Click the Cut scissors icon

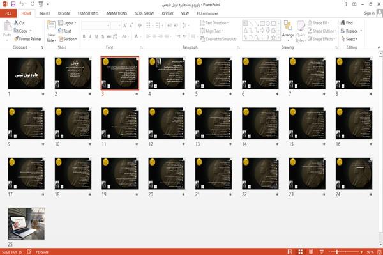(x=16, y=23)
